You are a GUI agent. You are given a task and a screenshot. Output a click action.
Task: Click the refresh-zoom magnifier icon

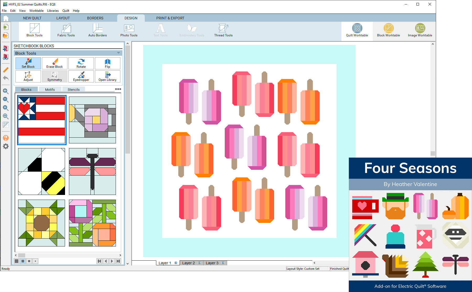point(6,108)
